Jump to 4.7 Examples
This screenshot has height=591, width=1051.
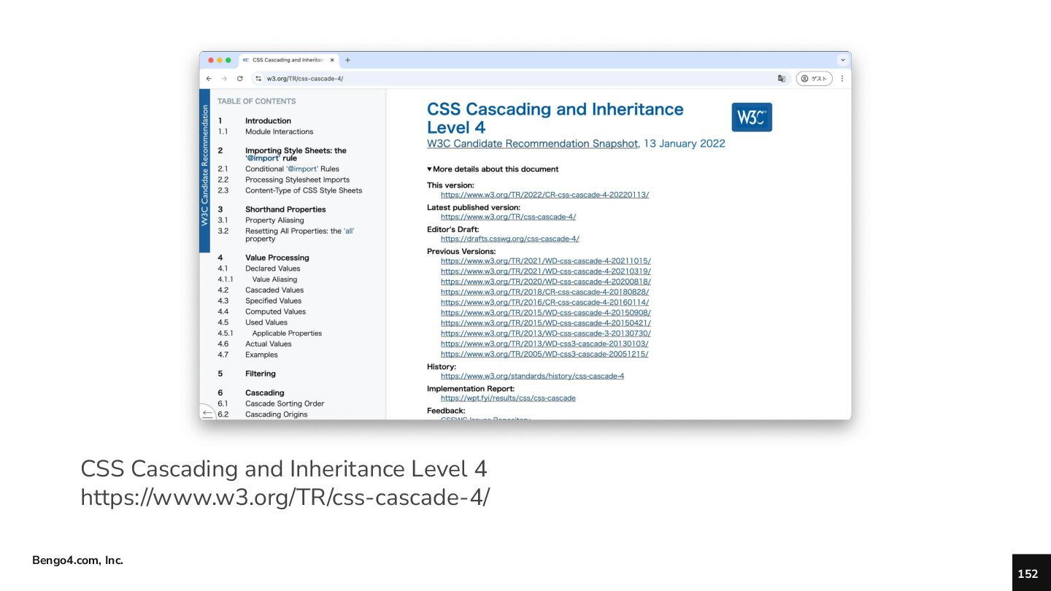[261, 355]
